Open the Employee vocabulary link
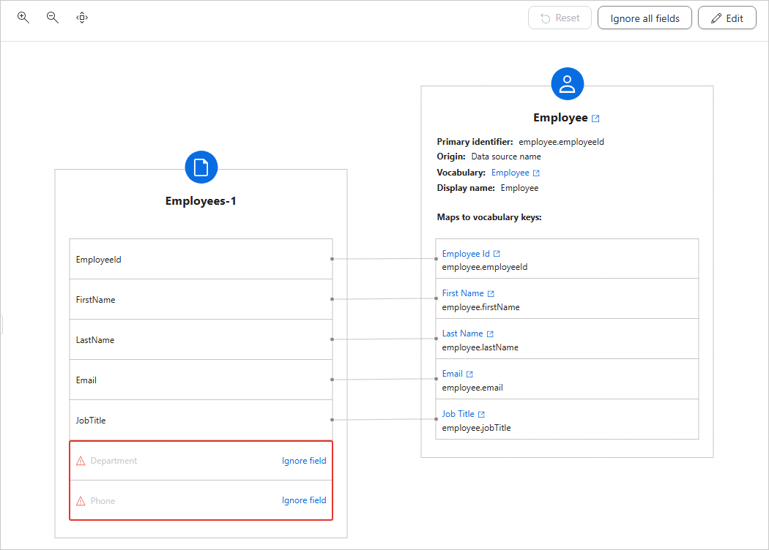769x550 pixels. (510, 173)
